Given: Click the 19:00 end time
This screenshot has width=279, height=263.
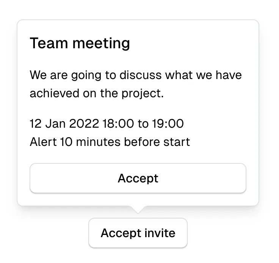Looking at the screenshot, I should [x=168, y=124].
